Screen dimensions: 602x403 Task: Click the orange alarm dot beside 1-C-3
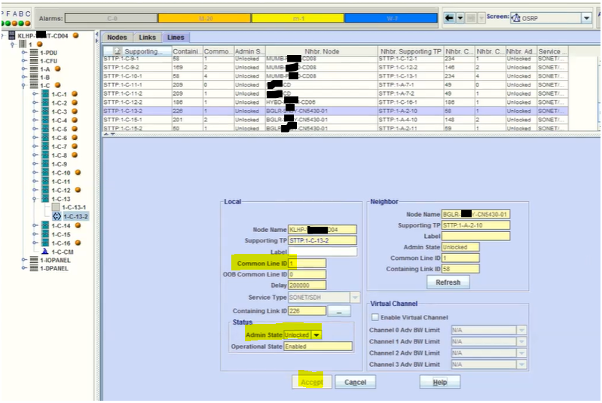75,111
